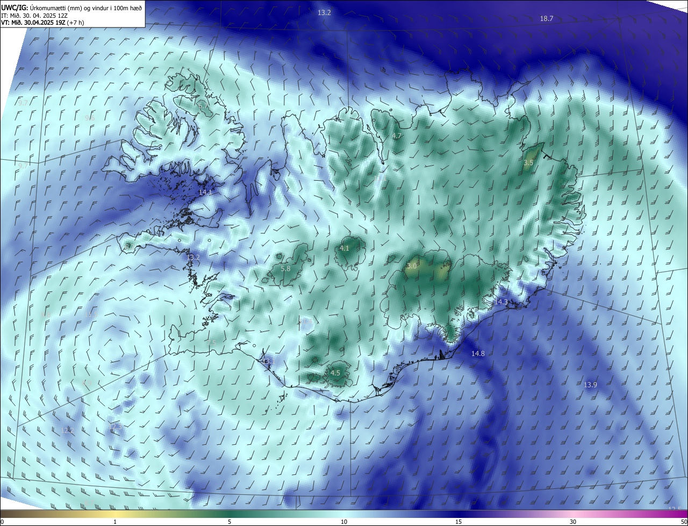Viewport: 688px width, 526px height.
Task: Click the 14.3 value label on the map
Action: (501, 302)
